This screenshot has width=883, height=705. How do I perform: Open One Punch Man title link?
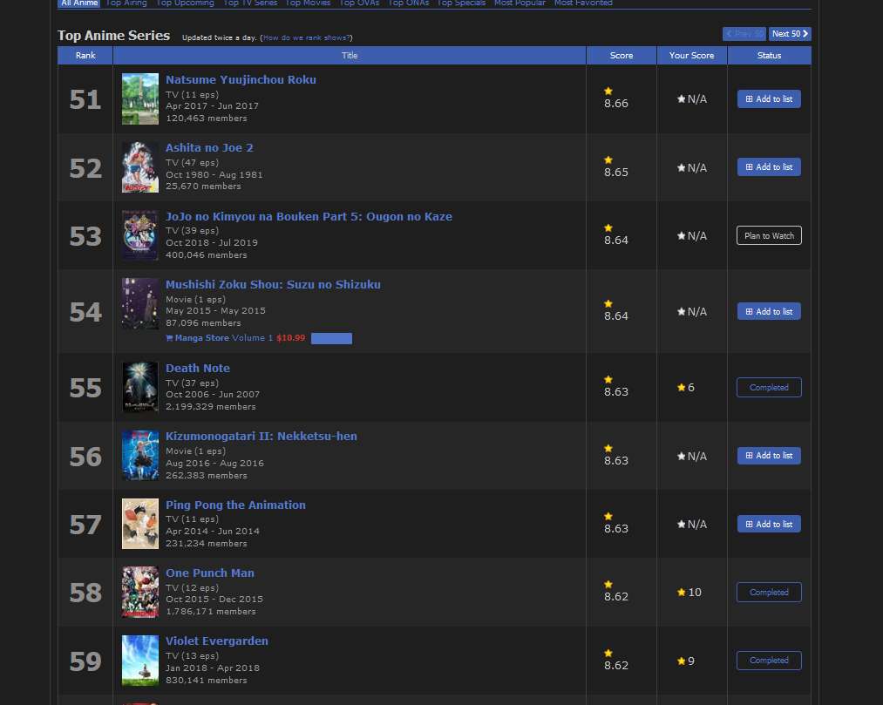click(x=210, y=573)
